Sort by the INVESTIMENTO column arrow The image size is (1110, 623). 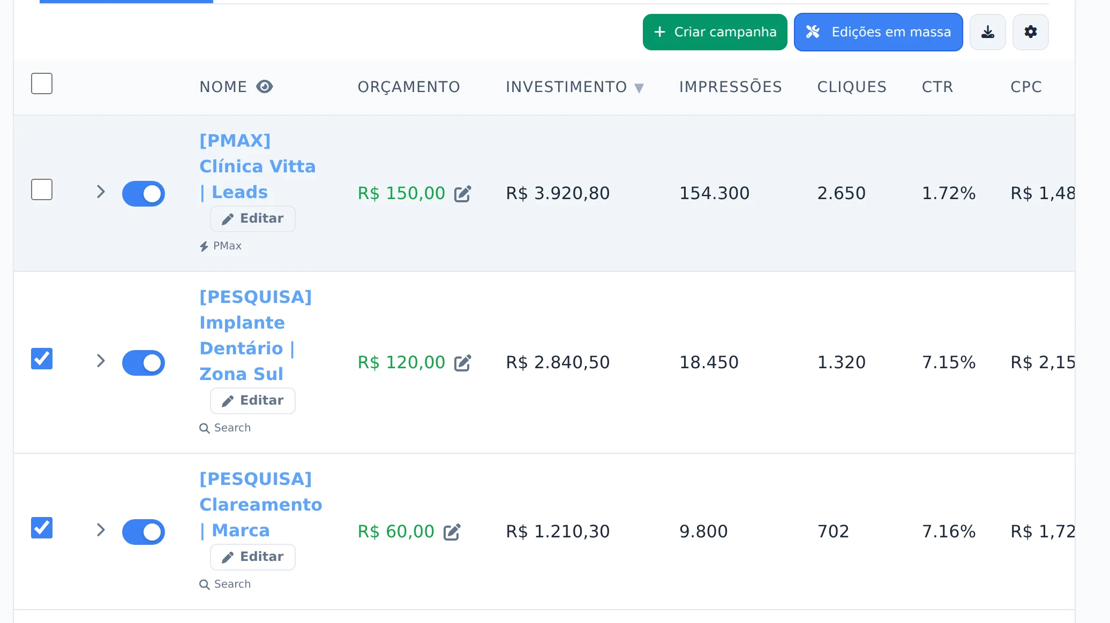click(639, 88)
